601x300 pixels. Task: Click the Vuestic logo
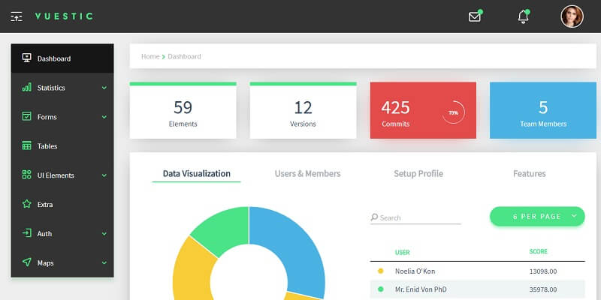coord(64,16)
